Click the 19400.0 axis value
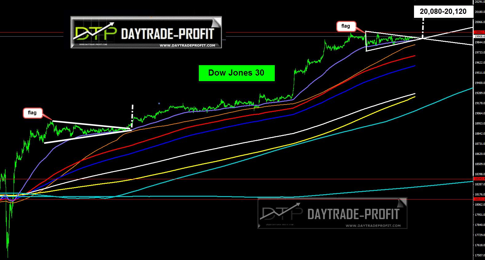 (480, 83)
